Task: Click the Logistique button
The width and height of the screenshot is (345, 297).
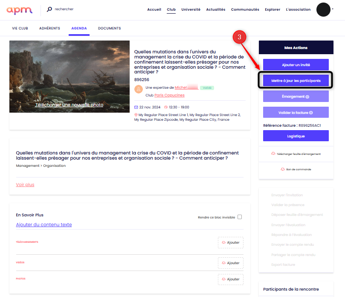Action: coord(296,136)
